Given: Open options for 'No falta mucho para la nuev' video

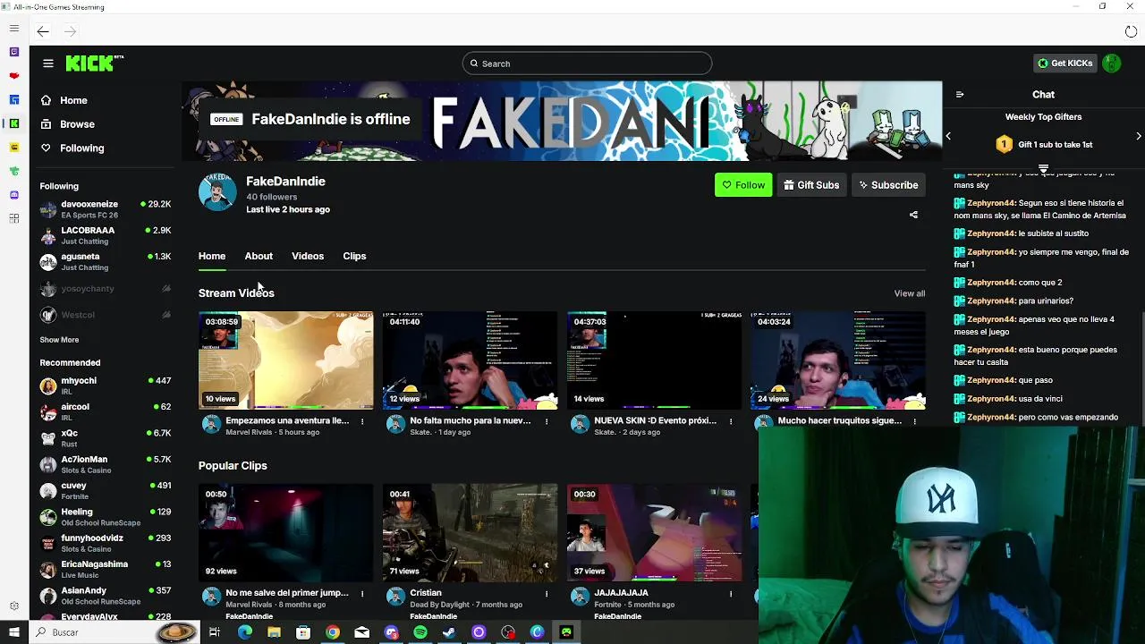Looking at the screenshot, I should (547, 421).
